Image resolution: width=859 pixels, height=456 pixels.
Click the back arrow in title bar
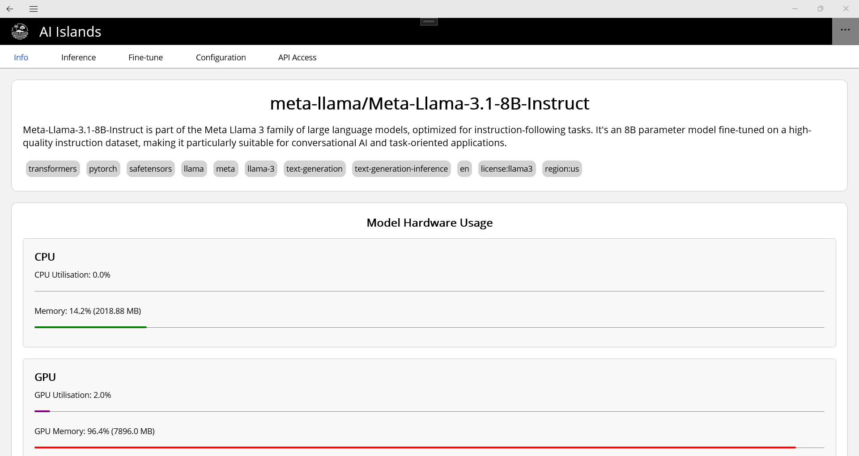[10, 9]
